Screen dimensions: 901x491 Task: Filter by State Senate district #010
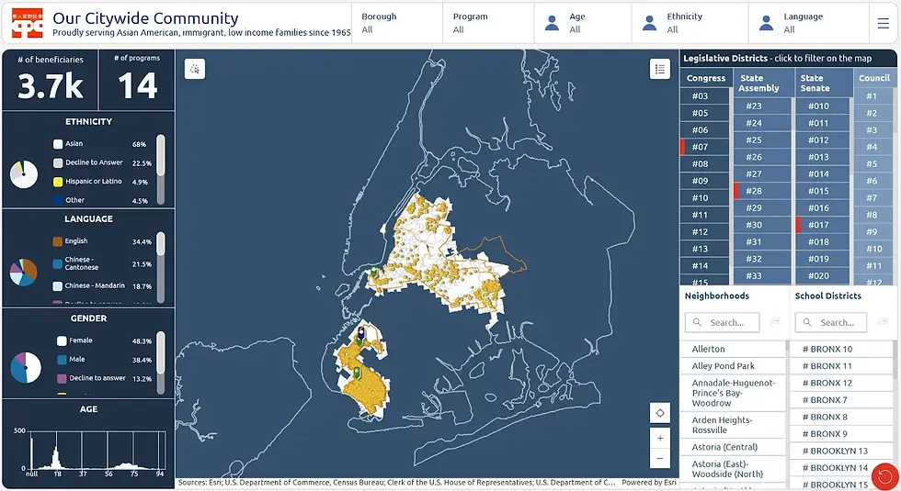(822, 106)
